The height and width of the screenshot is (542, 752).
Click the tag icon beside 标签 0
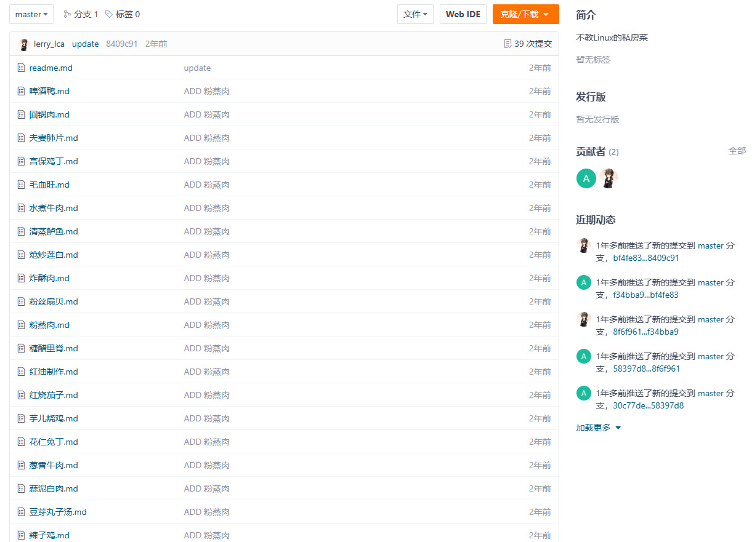click(109, 14)
